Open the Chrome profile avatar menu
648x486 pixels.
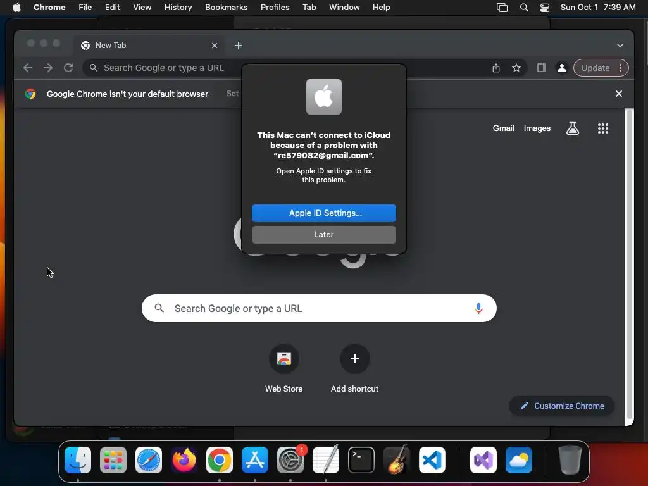(x=562, y=68)
